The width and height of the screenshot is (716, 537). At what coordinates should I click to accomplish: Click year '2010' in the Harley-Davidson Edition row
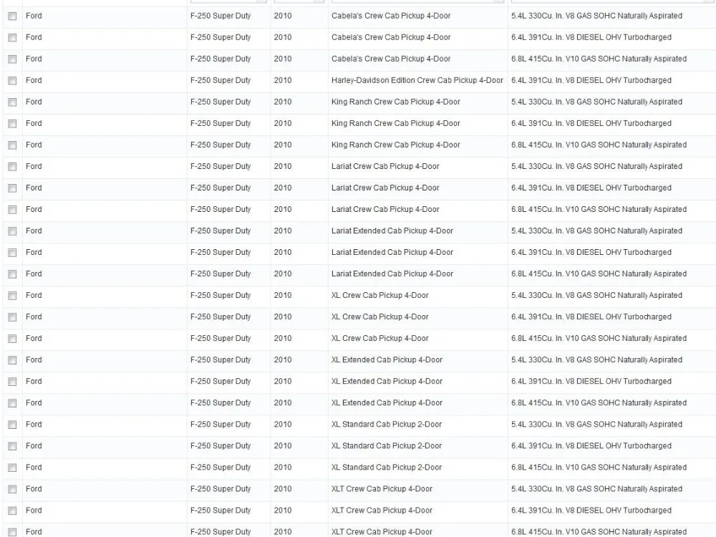(x=283, y=80)
